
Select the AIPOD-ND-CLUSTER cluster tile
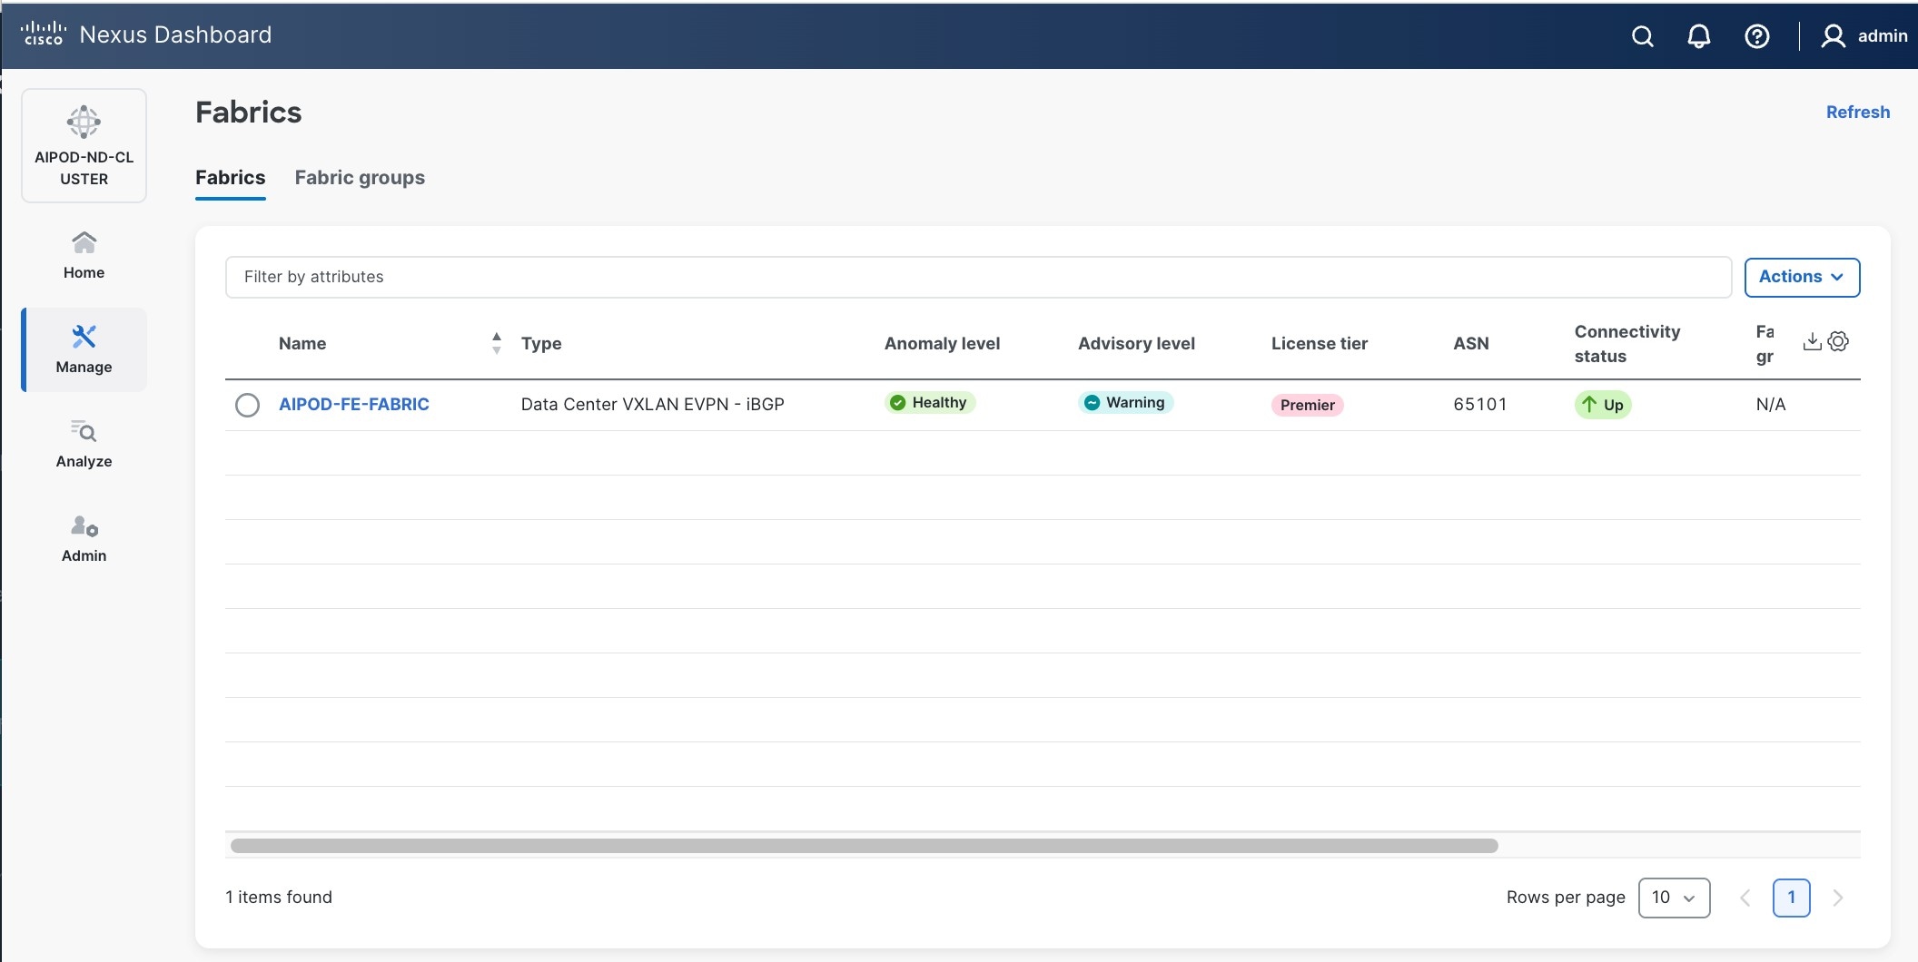tap(84, 145)
